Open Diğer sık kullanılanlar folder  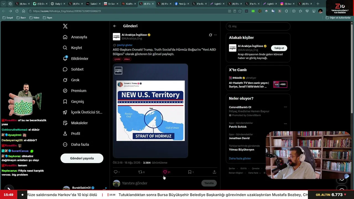tap(338, 18)
